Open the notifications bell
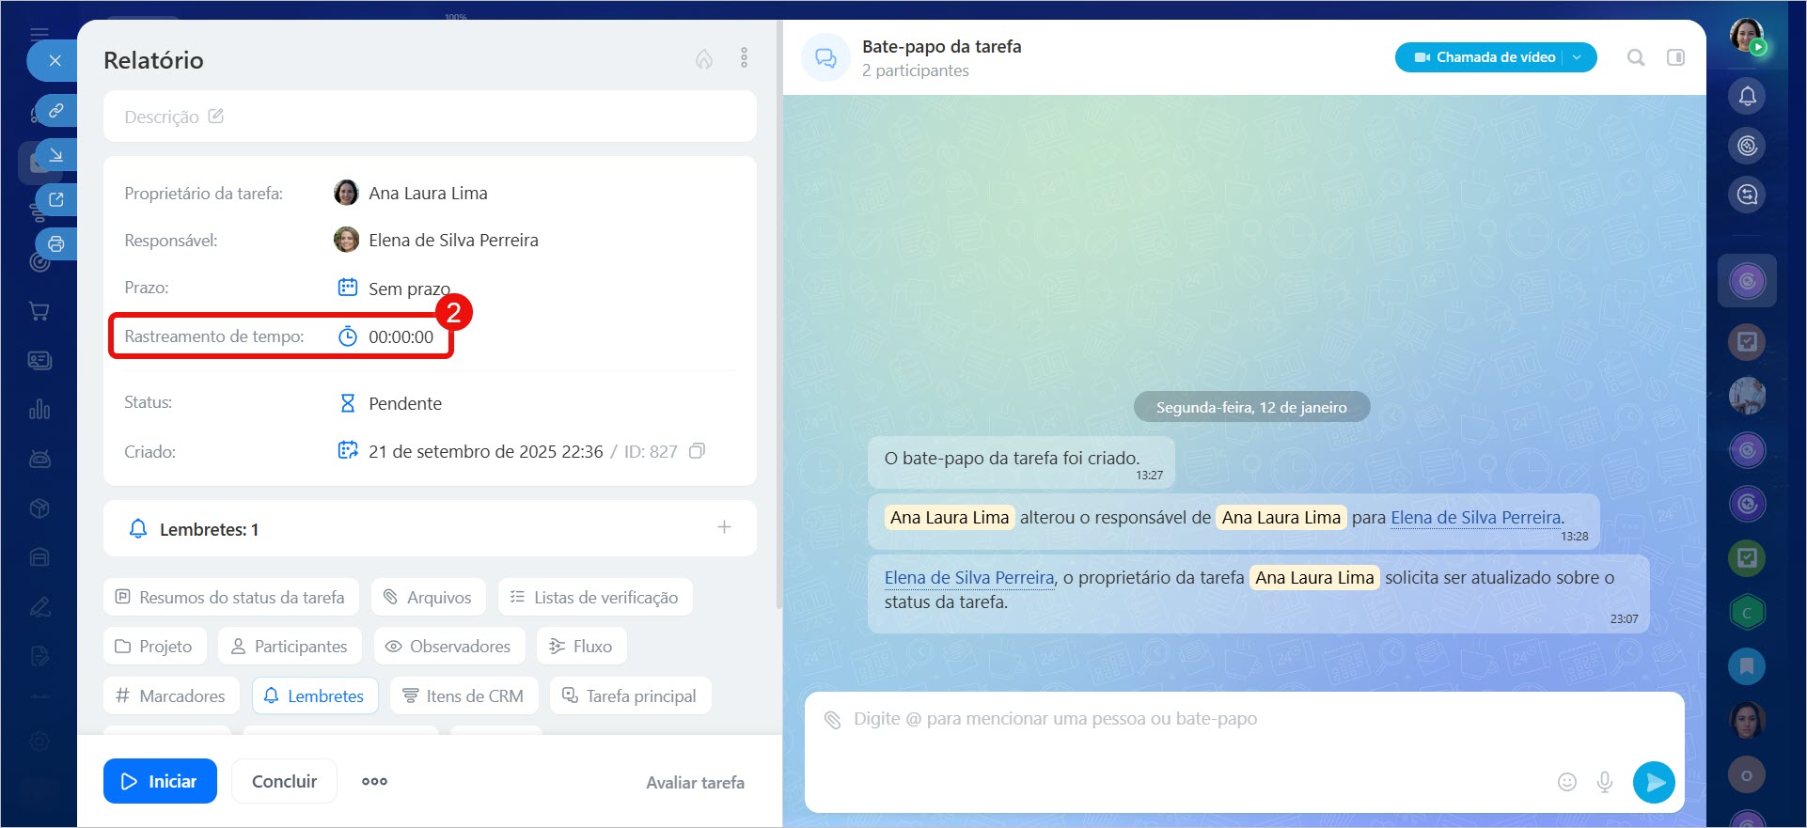This screenshot has height=828, width=1807. point(1747,96)
